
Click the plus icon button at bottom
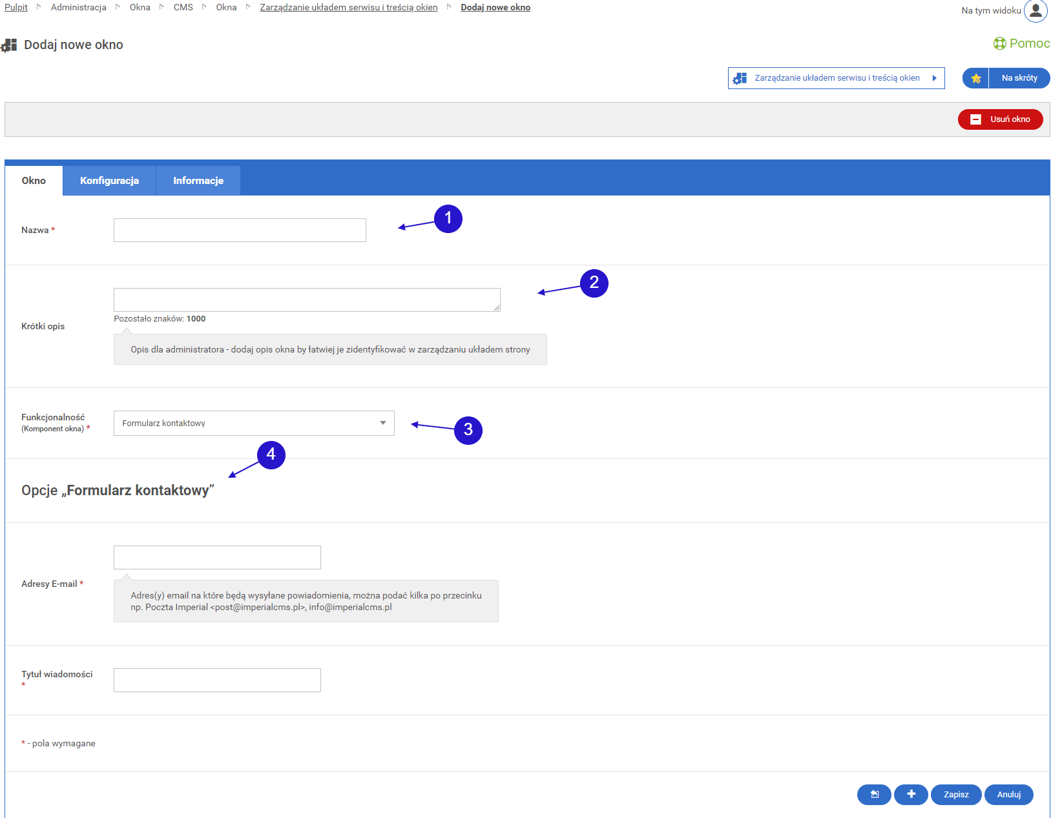(911, 794)
